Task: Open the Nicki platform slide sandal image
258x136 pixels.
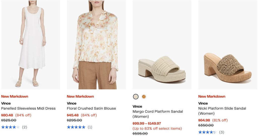Action: pyautogui.click(x=228, y=45)
